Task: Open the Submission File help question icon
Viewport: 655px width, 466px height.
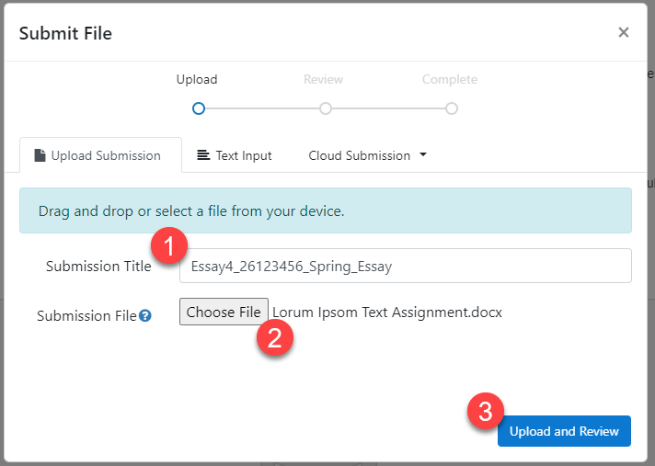Action: click(145, 315)
